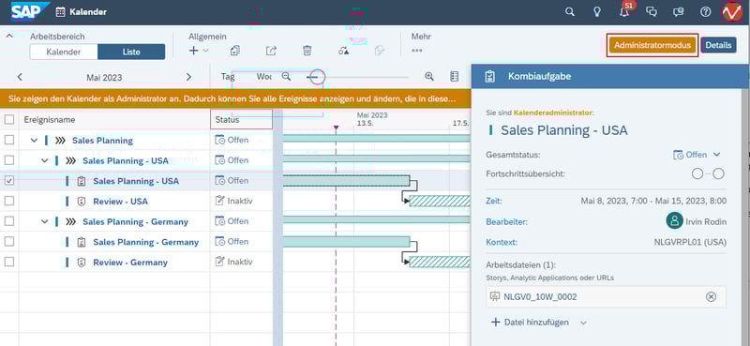Screen dimensions: 750x346
Task: Click the Kalender app icon in header
Action: (60, 12)
